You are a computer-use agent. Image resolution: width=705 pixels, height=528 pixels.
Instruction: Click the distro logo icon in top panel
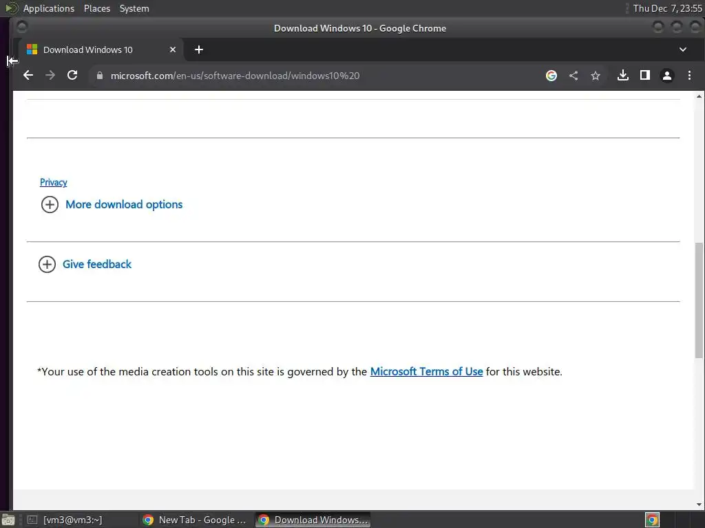(11, 8)
